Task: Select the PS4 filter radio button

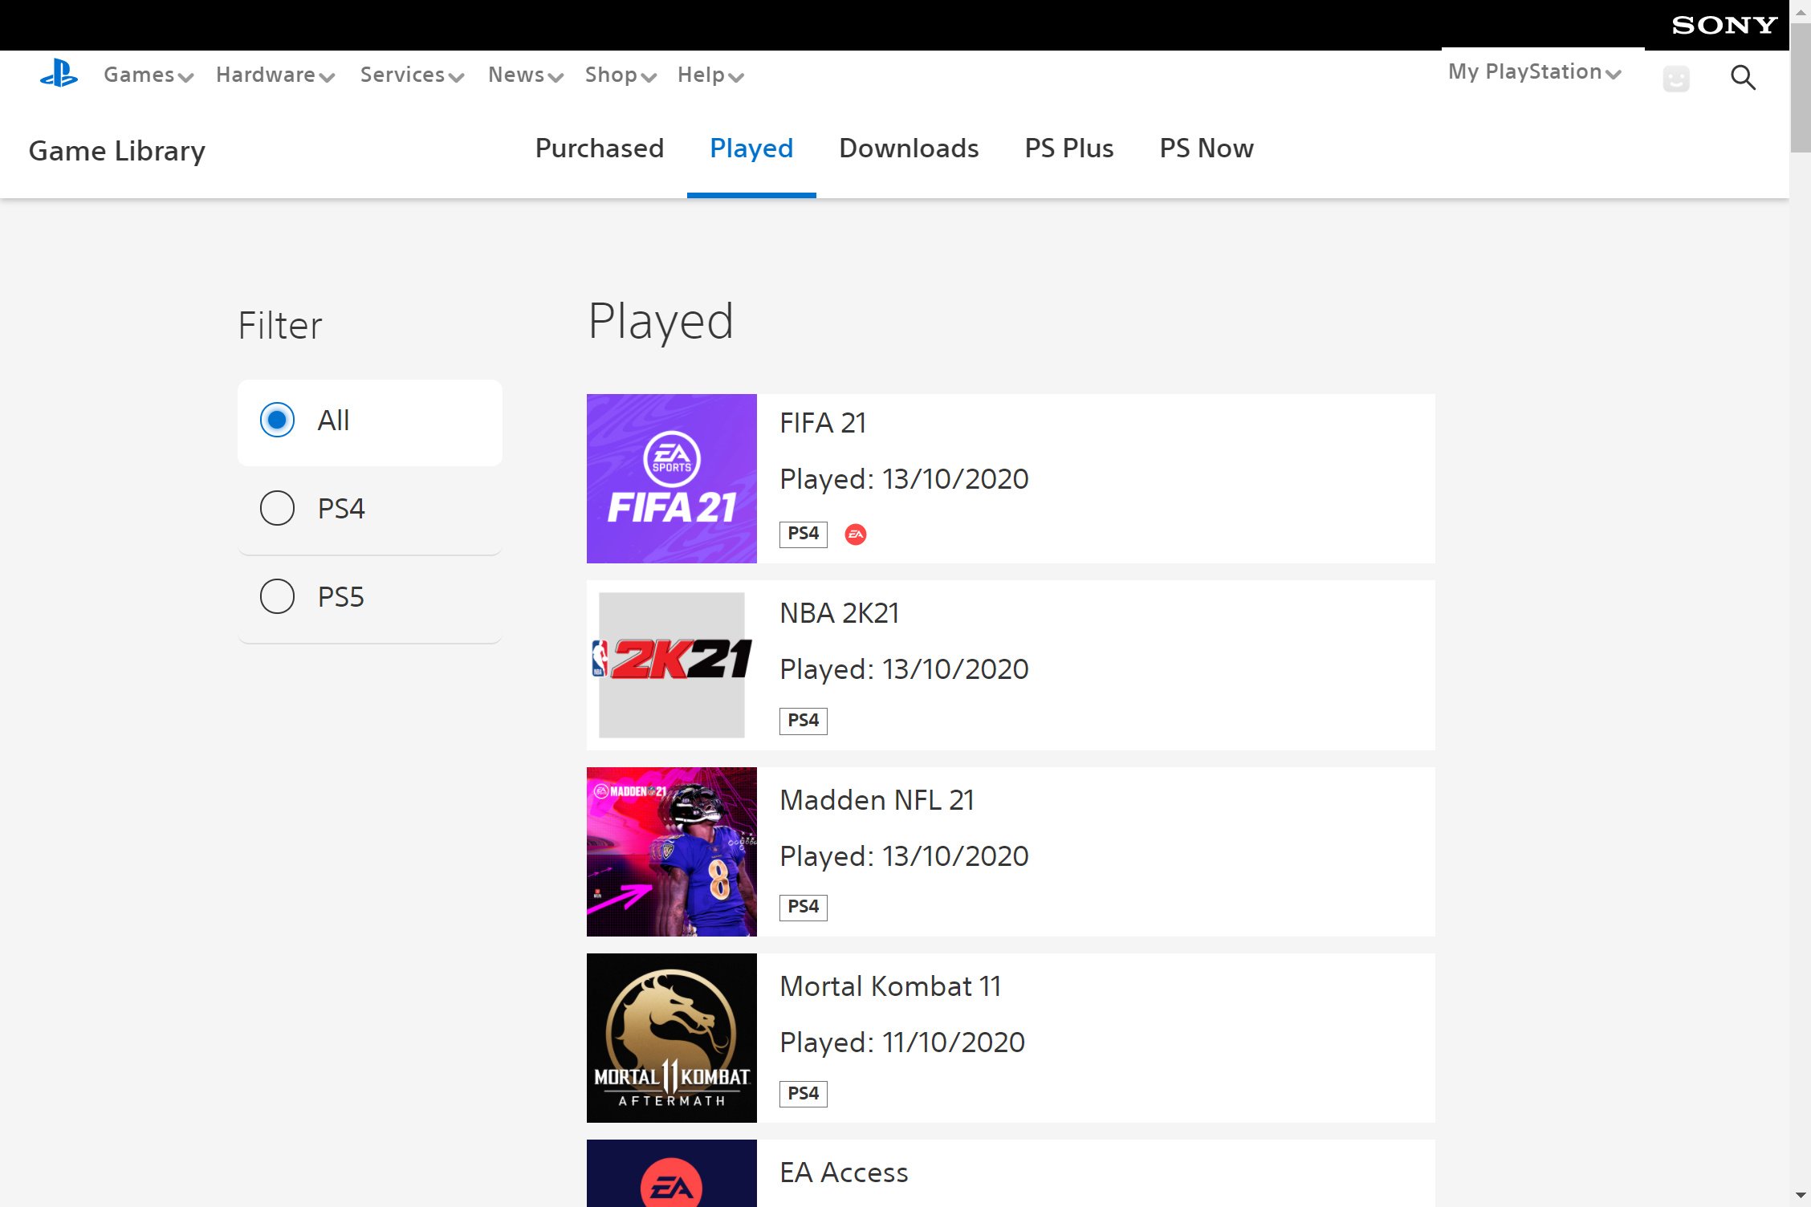Action: [x=278, y=509]
